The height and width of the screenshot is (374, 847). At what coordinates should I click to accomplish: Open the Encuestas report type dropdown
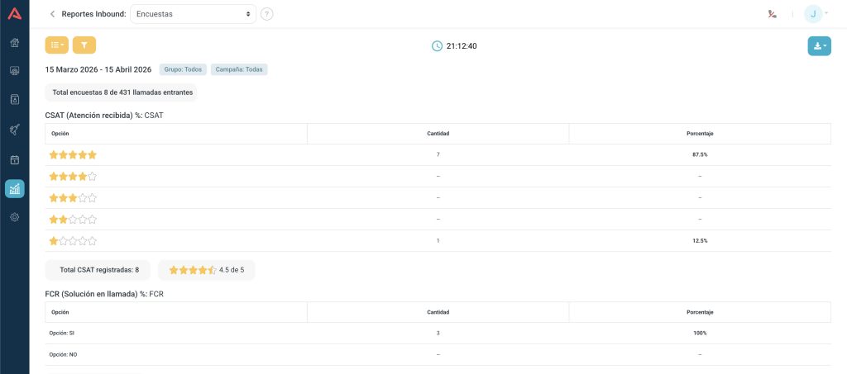(193, 14)
